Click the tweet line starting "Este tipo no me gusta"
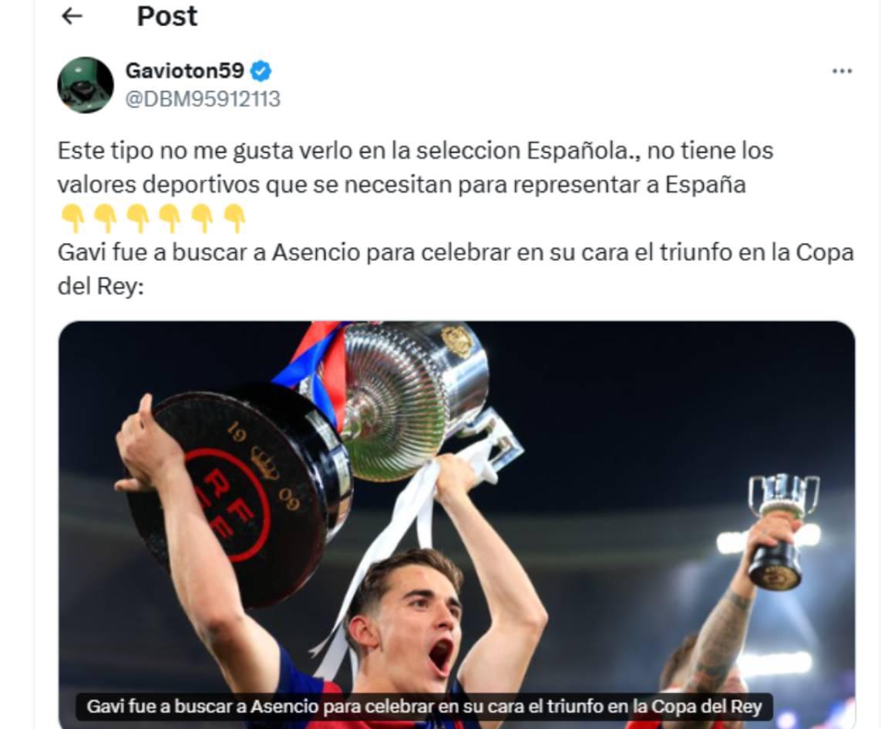 [x=416, y=151]
